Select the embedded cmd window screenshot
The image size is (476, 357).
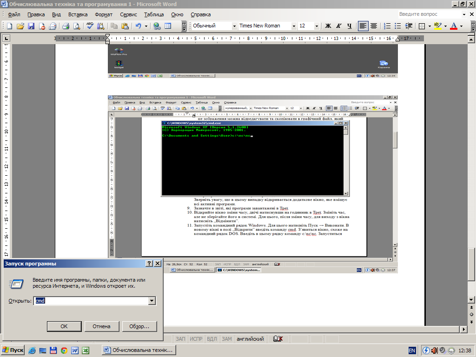(253, 184)
